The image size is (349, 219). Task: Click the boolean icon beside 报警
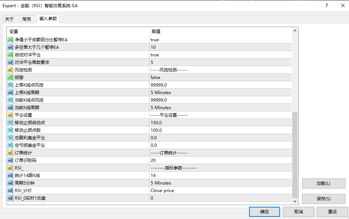10,78
